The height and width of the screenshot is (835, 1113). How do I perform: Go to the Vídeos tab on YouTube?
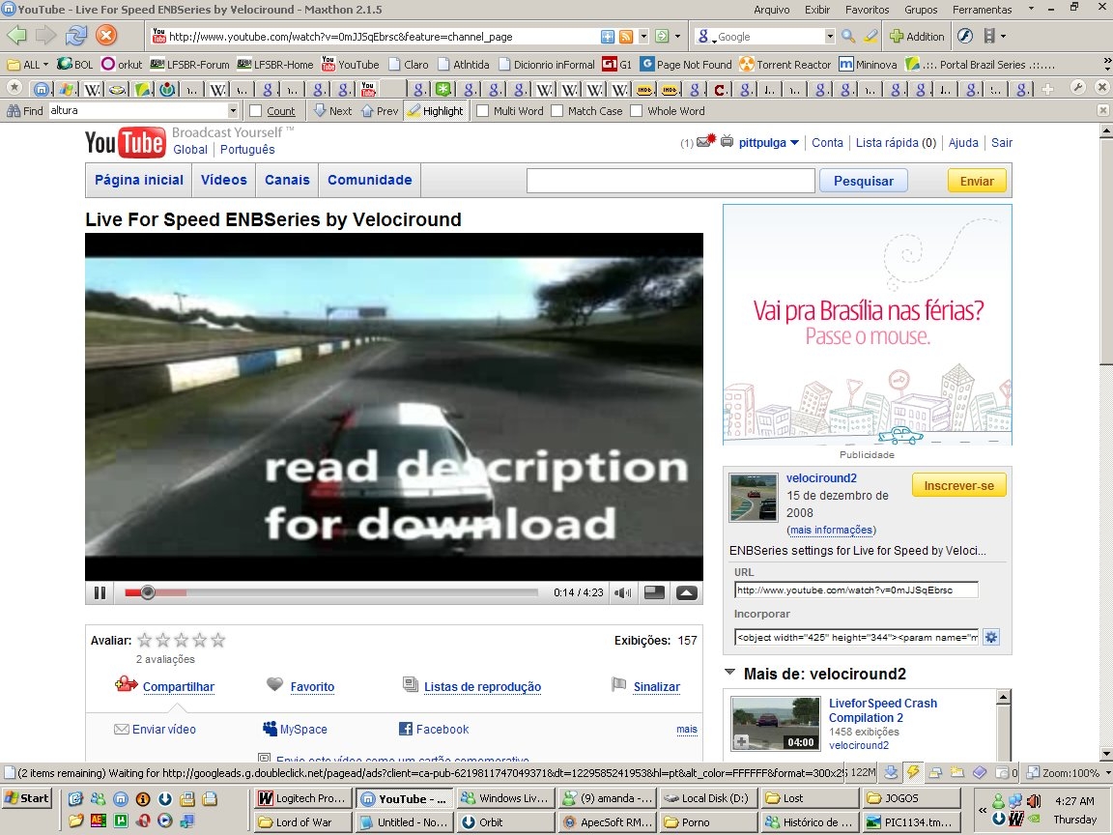(x=223, y=180)
